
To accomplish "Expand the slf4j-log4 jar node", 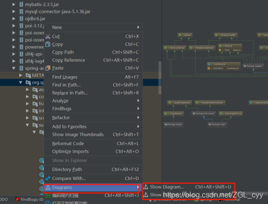I will 14,61.
